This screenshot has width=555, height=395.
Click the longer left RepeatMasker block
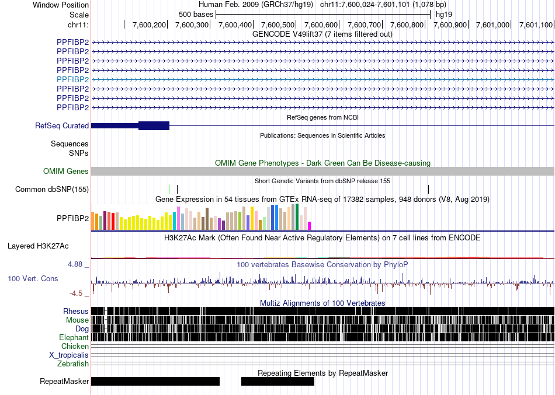155,381
